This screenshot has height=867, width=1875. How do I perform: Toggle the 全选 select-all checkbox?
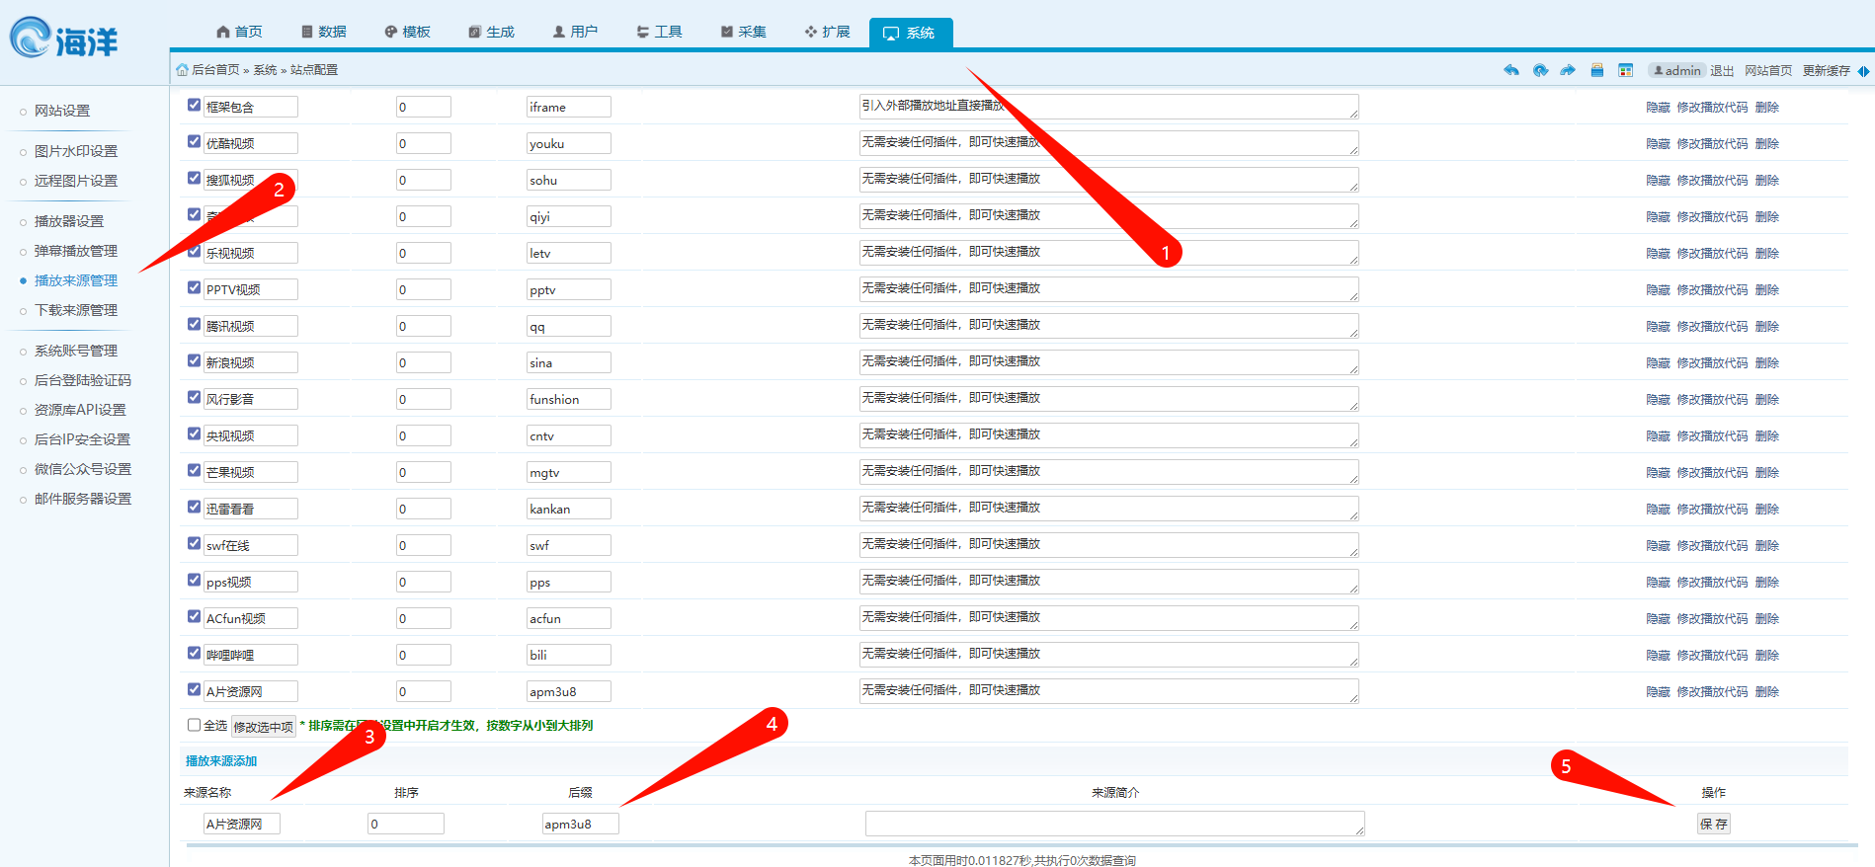[195, 725]
